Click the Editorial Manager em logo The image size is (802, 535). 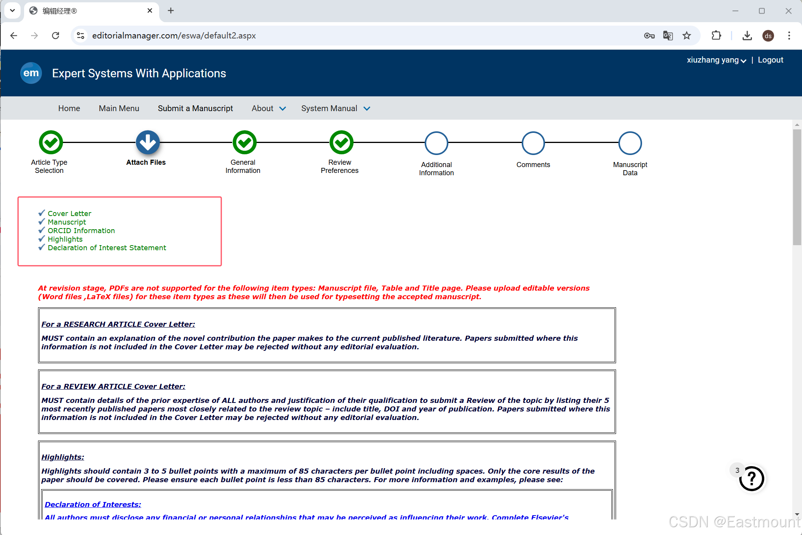[x=31, y=73]
